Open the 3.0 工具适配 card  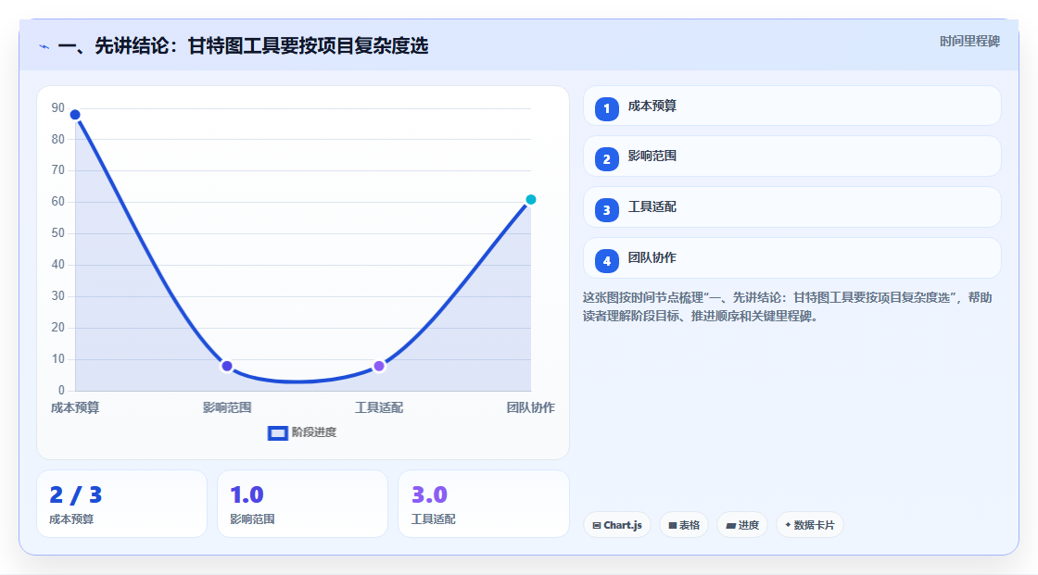483,505
